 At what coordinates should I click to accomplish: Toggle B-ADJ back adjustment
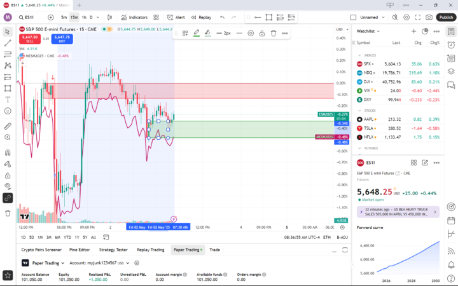pos(342,237)
